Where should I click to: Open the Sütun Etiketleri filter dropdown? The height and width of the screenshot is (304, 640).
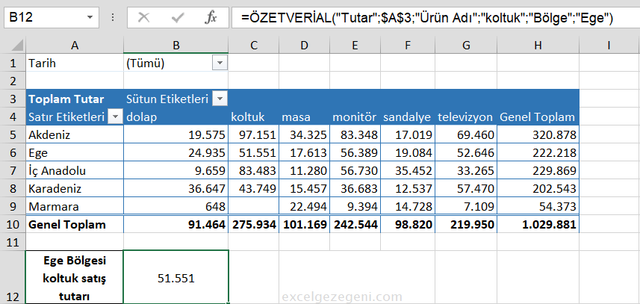(220, 99)
